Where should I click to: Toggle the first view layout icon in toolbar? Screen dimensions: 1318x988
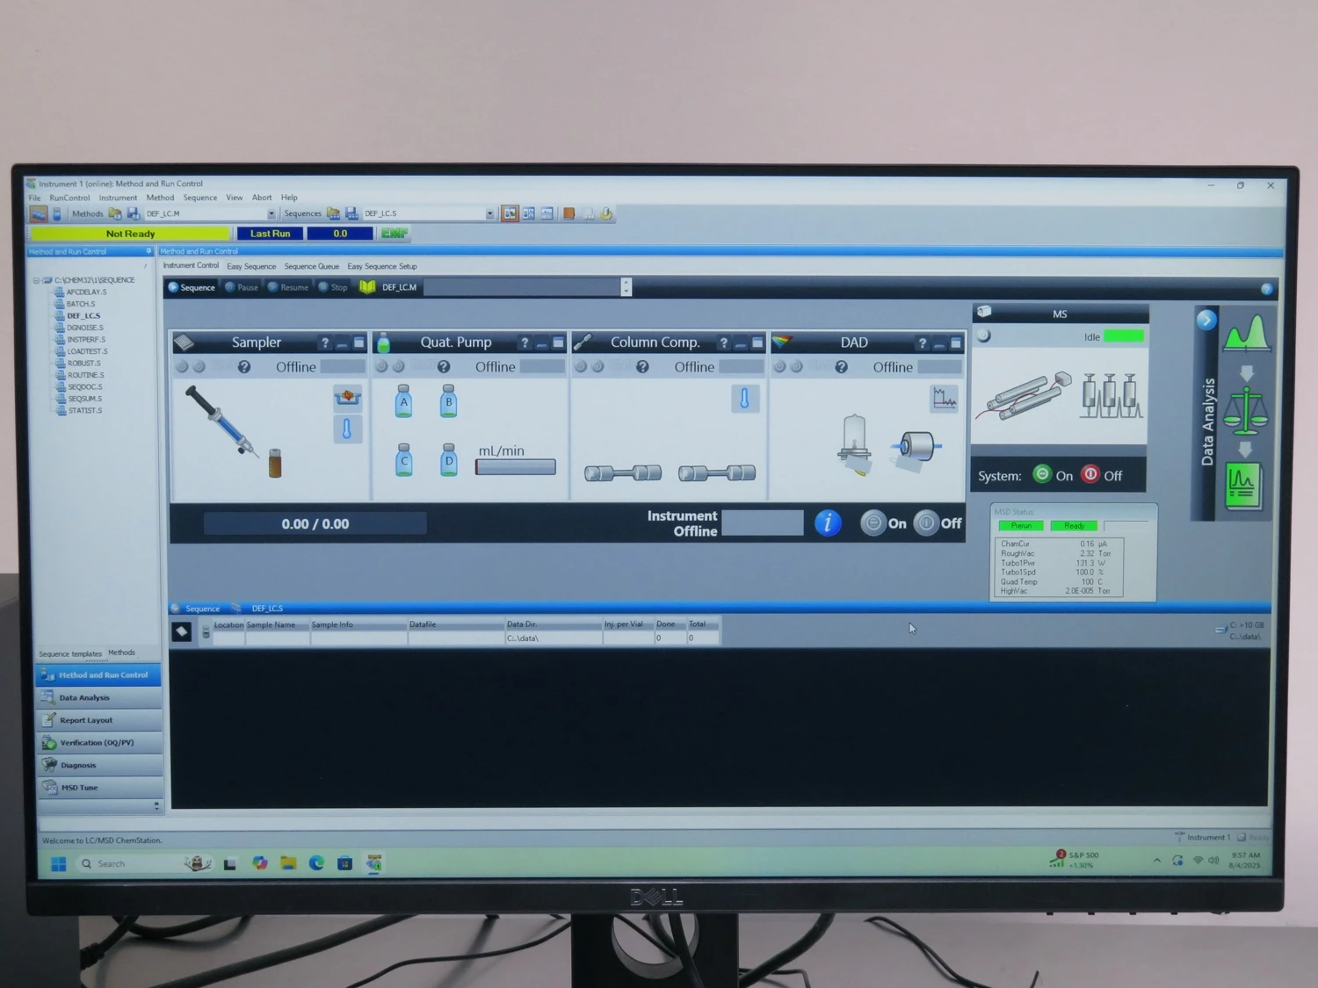coord(510,213)
